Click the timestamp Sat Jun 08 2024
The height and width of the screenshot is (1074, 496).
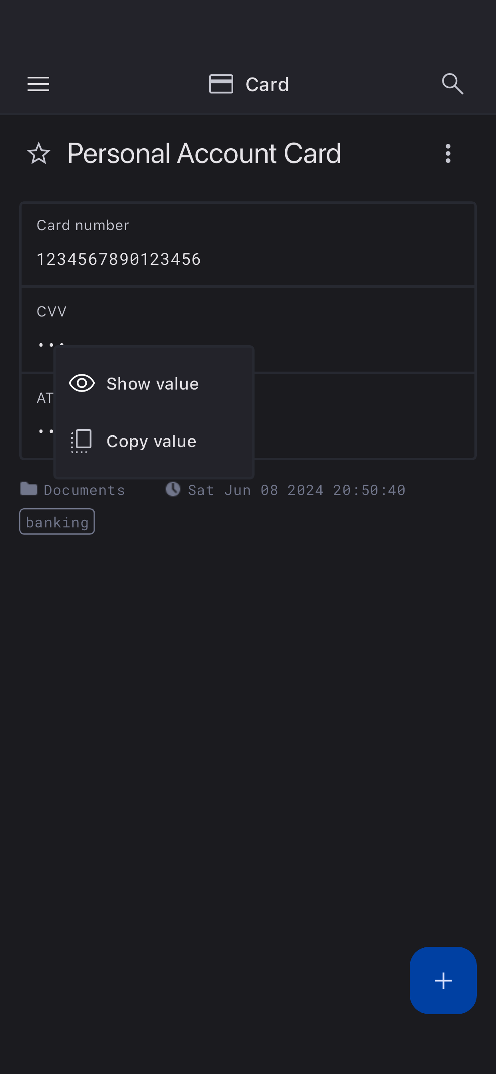click(296, 490)
